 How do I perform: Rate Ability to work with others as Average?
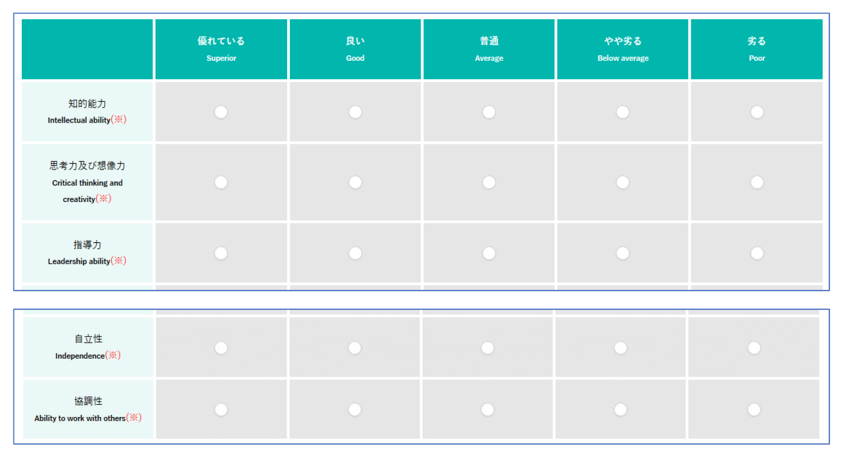click(488, 409)
